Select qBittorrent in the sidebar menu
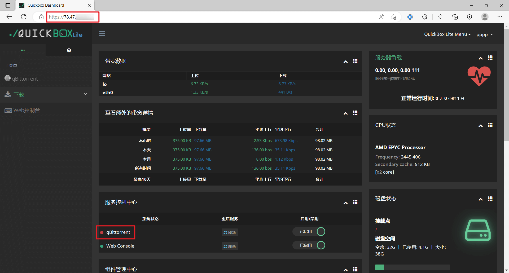Viewport: 509px width, 273px height. (25, 79)
